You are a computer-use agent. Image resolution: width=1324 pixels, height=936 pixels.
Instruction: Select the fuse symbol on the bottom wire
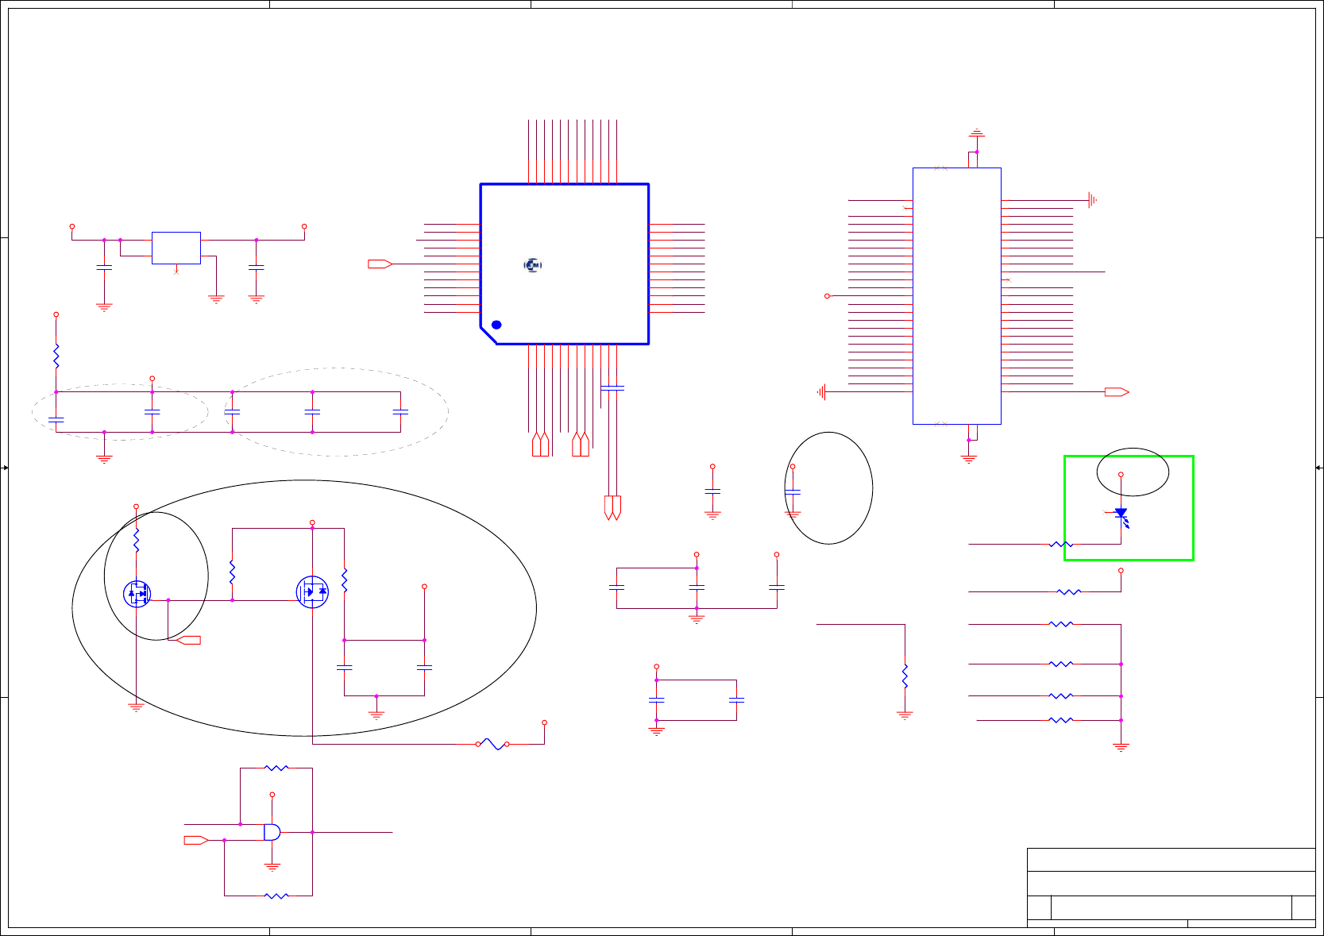click(492, 744)
